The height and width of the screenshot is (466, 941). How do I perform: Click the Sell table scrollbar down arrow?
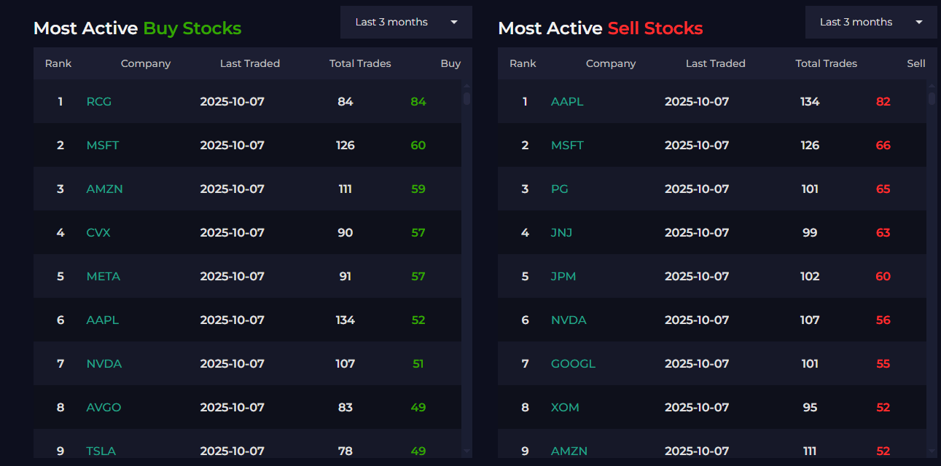coord(932,451)
